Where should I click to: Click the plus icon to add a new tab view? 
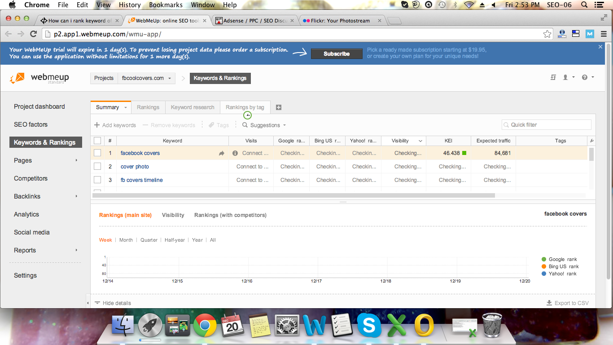tap(278, 107)
